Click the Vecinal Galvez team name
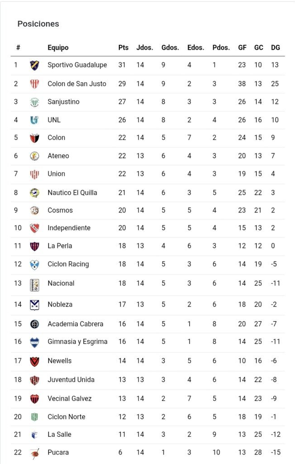 tap(70, 399)
